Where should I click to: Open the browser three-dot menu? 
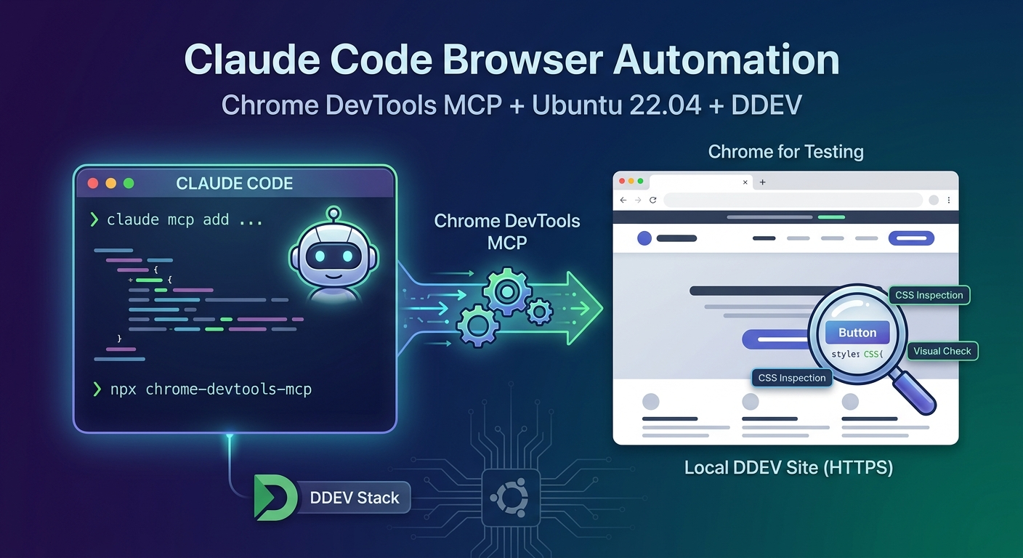point(949,200)
